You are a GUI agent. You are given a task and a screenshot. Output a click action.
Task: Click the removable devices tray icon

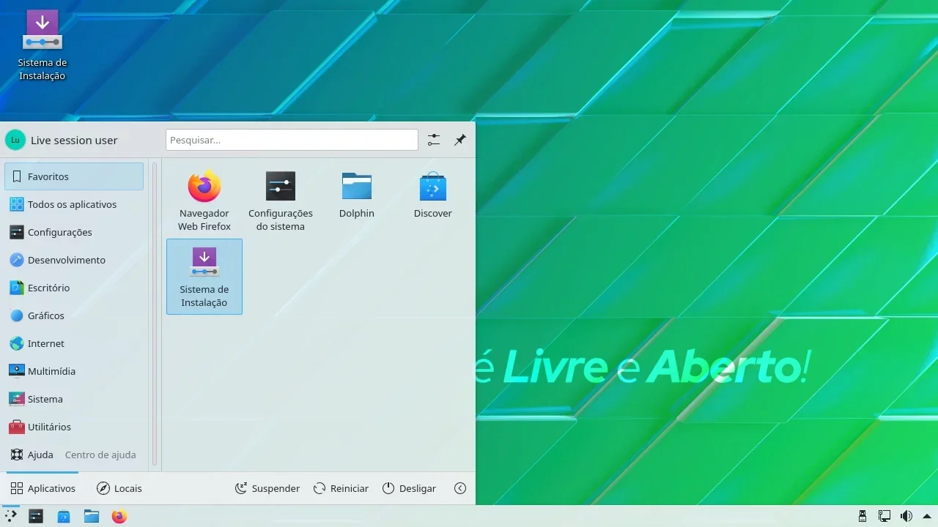[863, 517]
